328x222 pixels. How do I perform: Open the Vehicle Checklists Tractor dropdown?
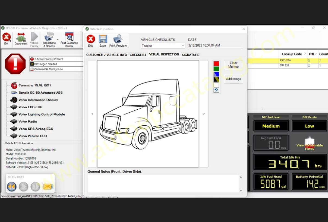163,45
